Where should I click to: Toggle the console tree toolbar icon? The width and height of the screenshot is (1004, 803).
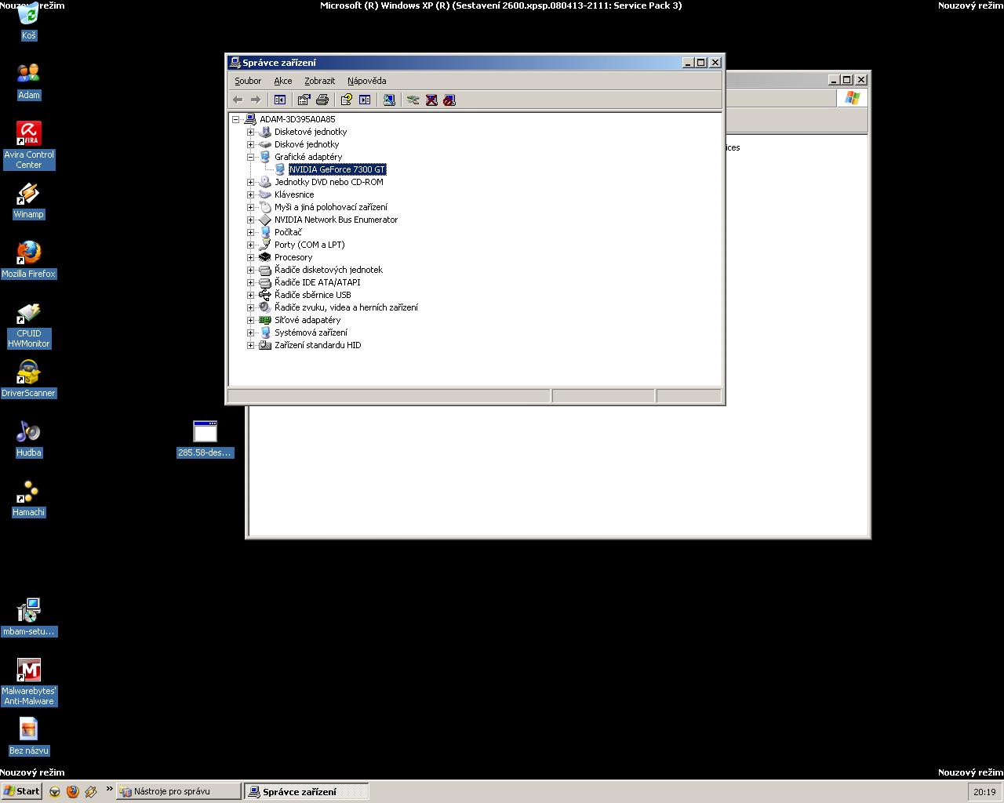tap(280, 100)
